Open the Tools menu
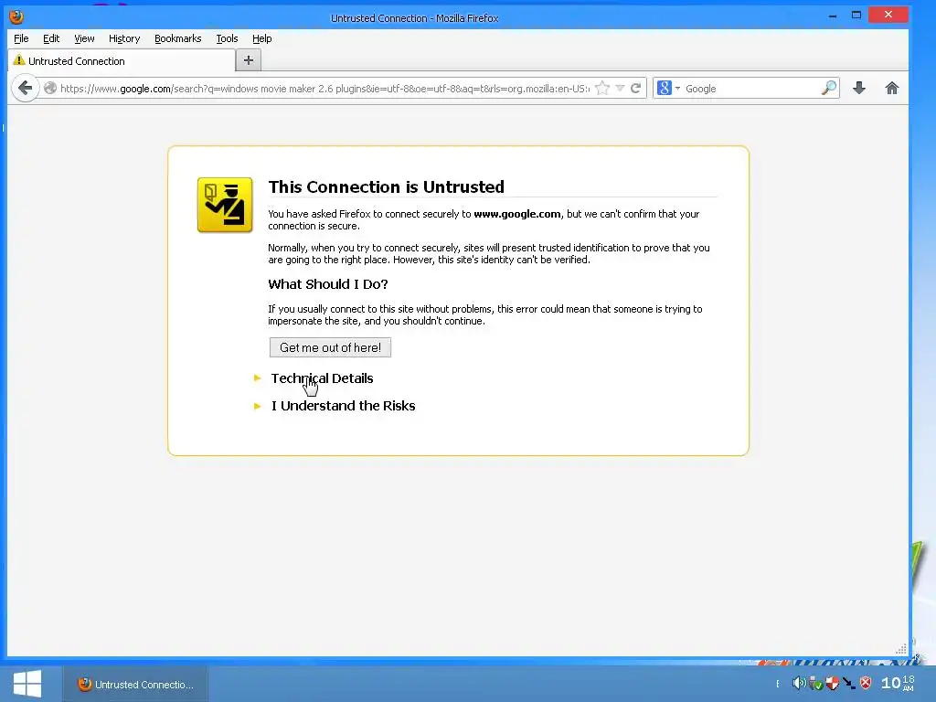 point(227,38)
